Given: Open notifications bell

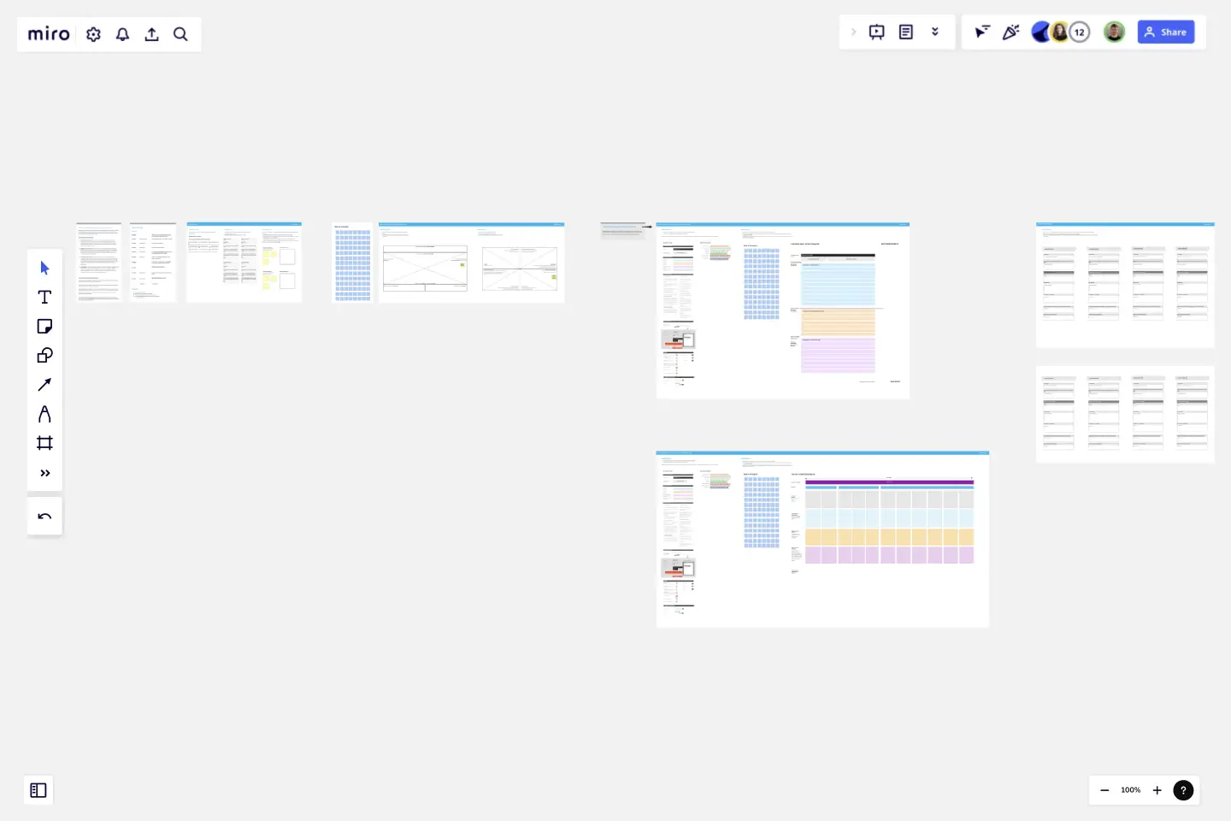Looking at the screenshot, I should tap(122, 34).
